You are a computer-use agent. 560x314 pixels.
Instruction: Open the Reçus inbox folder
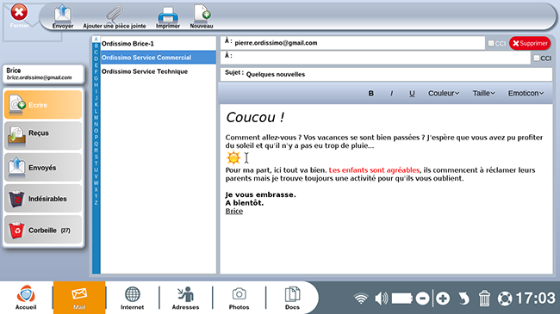(x=43, y=135)
